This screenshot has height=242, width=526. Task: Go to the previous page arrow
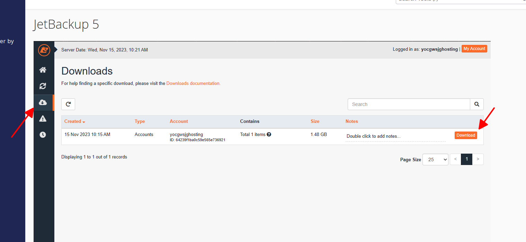[455, 159]
